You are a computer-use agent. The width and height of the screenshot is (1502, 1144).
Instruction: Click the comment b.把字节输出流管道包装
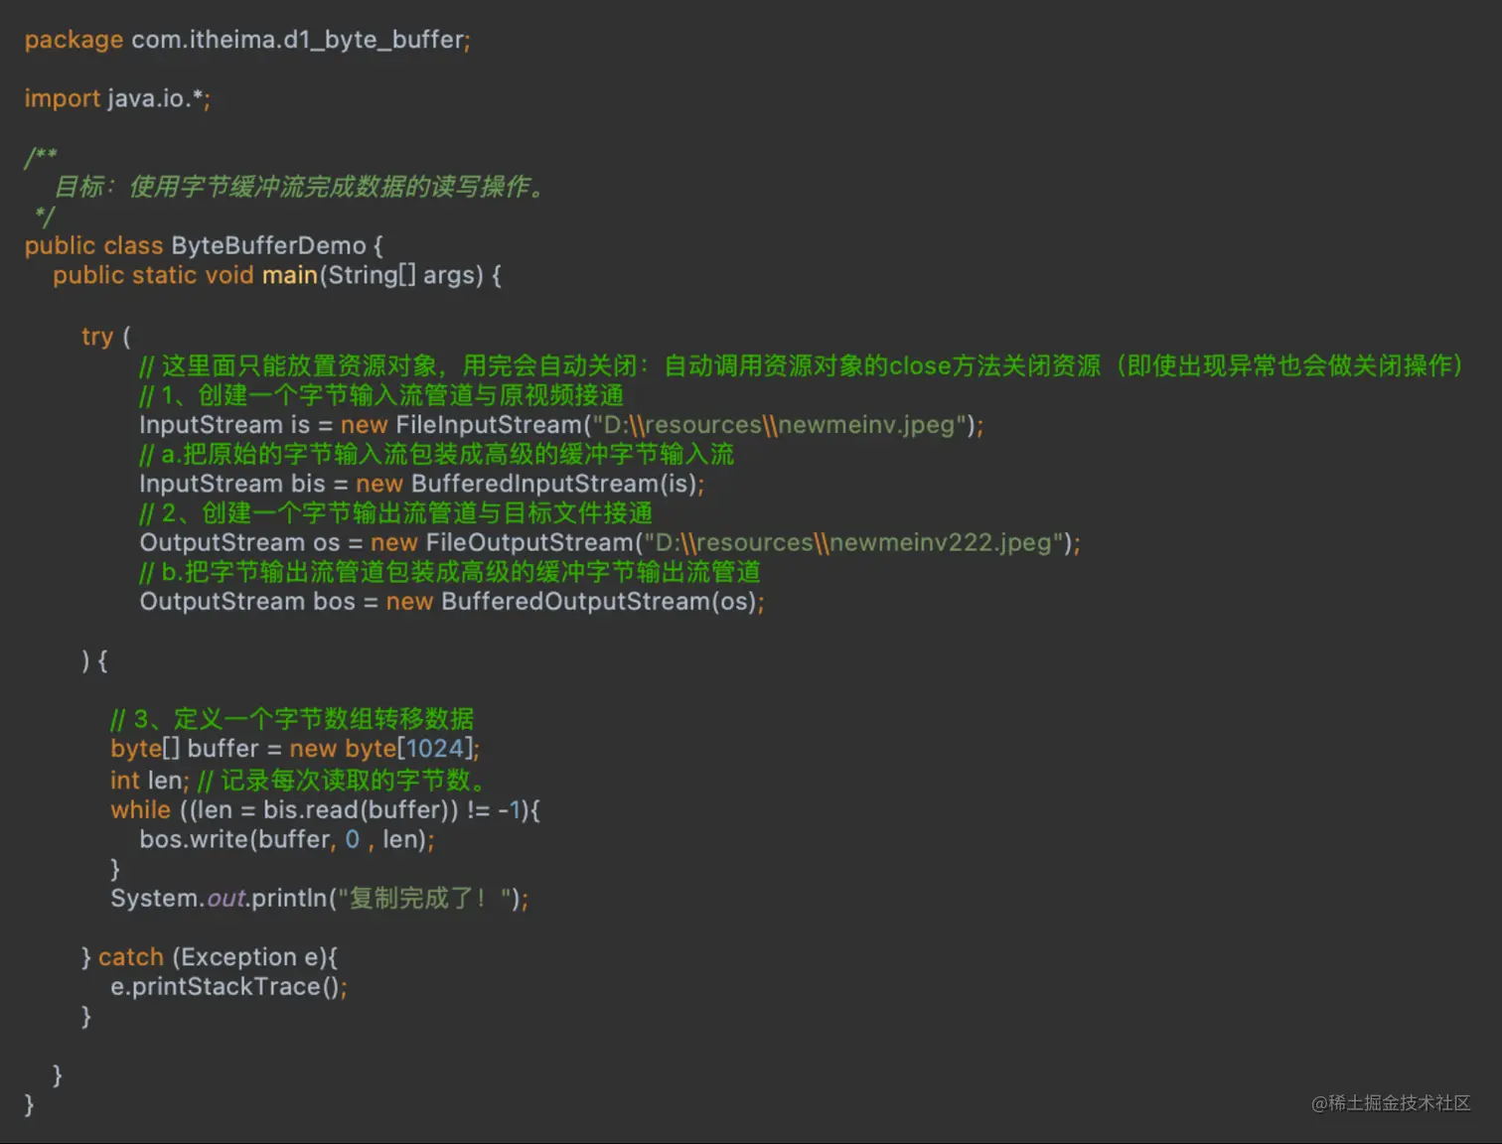click(x=450, y=572)
